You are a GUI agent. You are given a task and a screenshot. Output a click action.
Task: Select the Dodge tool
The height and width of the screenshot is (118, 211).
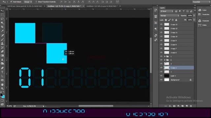tap(2, 64)
